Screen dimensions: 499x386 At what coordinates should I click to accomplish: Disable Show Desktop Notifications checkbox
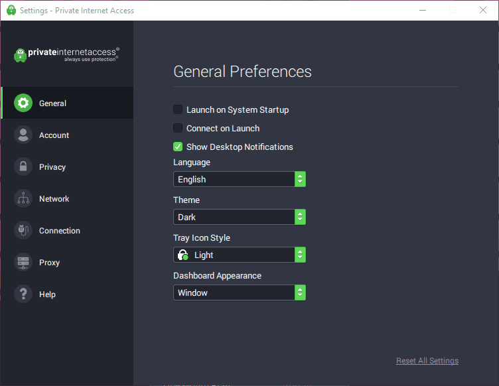178,147
